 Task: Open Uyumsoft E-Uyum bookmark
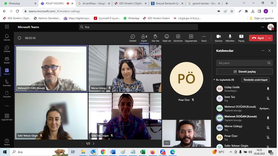(x=107, y=18)
